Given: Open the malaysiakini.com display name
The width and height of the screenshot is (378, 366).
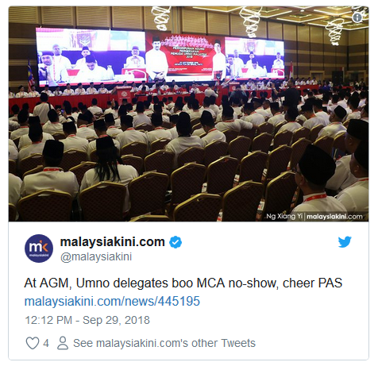Looking at the screenshot, I should pyautogui.click(x=113, y=242).
